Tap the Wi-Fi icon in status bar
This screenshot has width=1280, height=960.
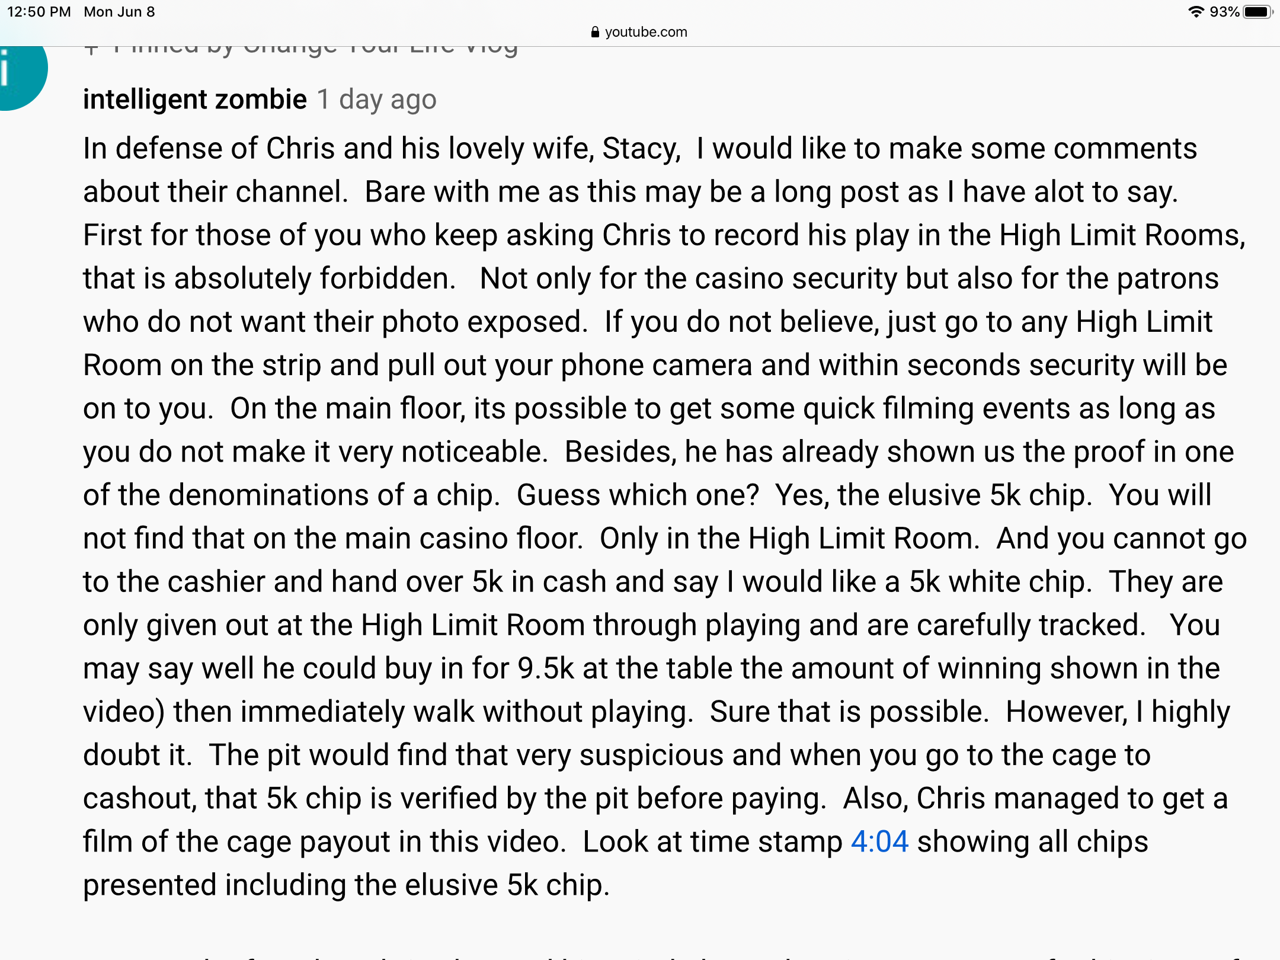1196,12
